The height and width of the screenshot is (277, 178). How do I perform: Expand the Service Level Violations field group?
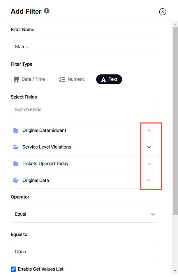coord(149,147)
